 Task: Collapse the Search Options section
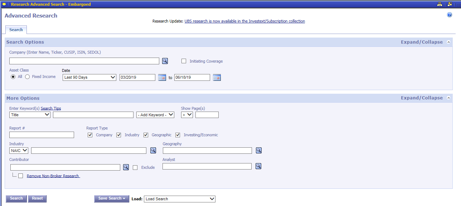pyautogui.click(x=448, y=42)
